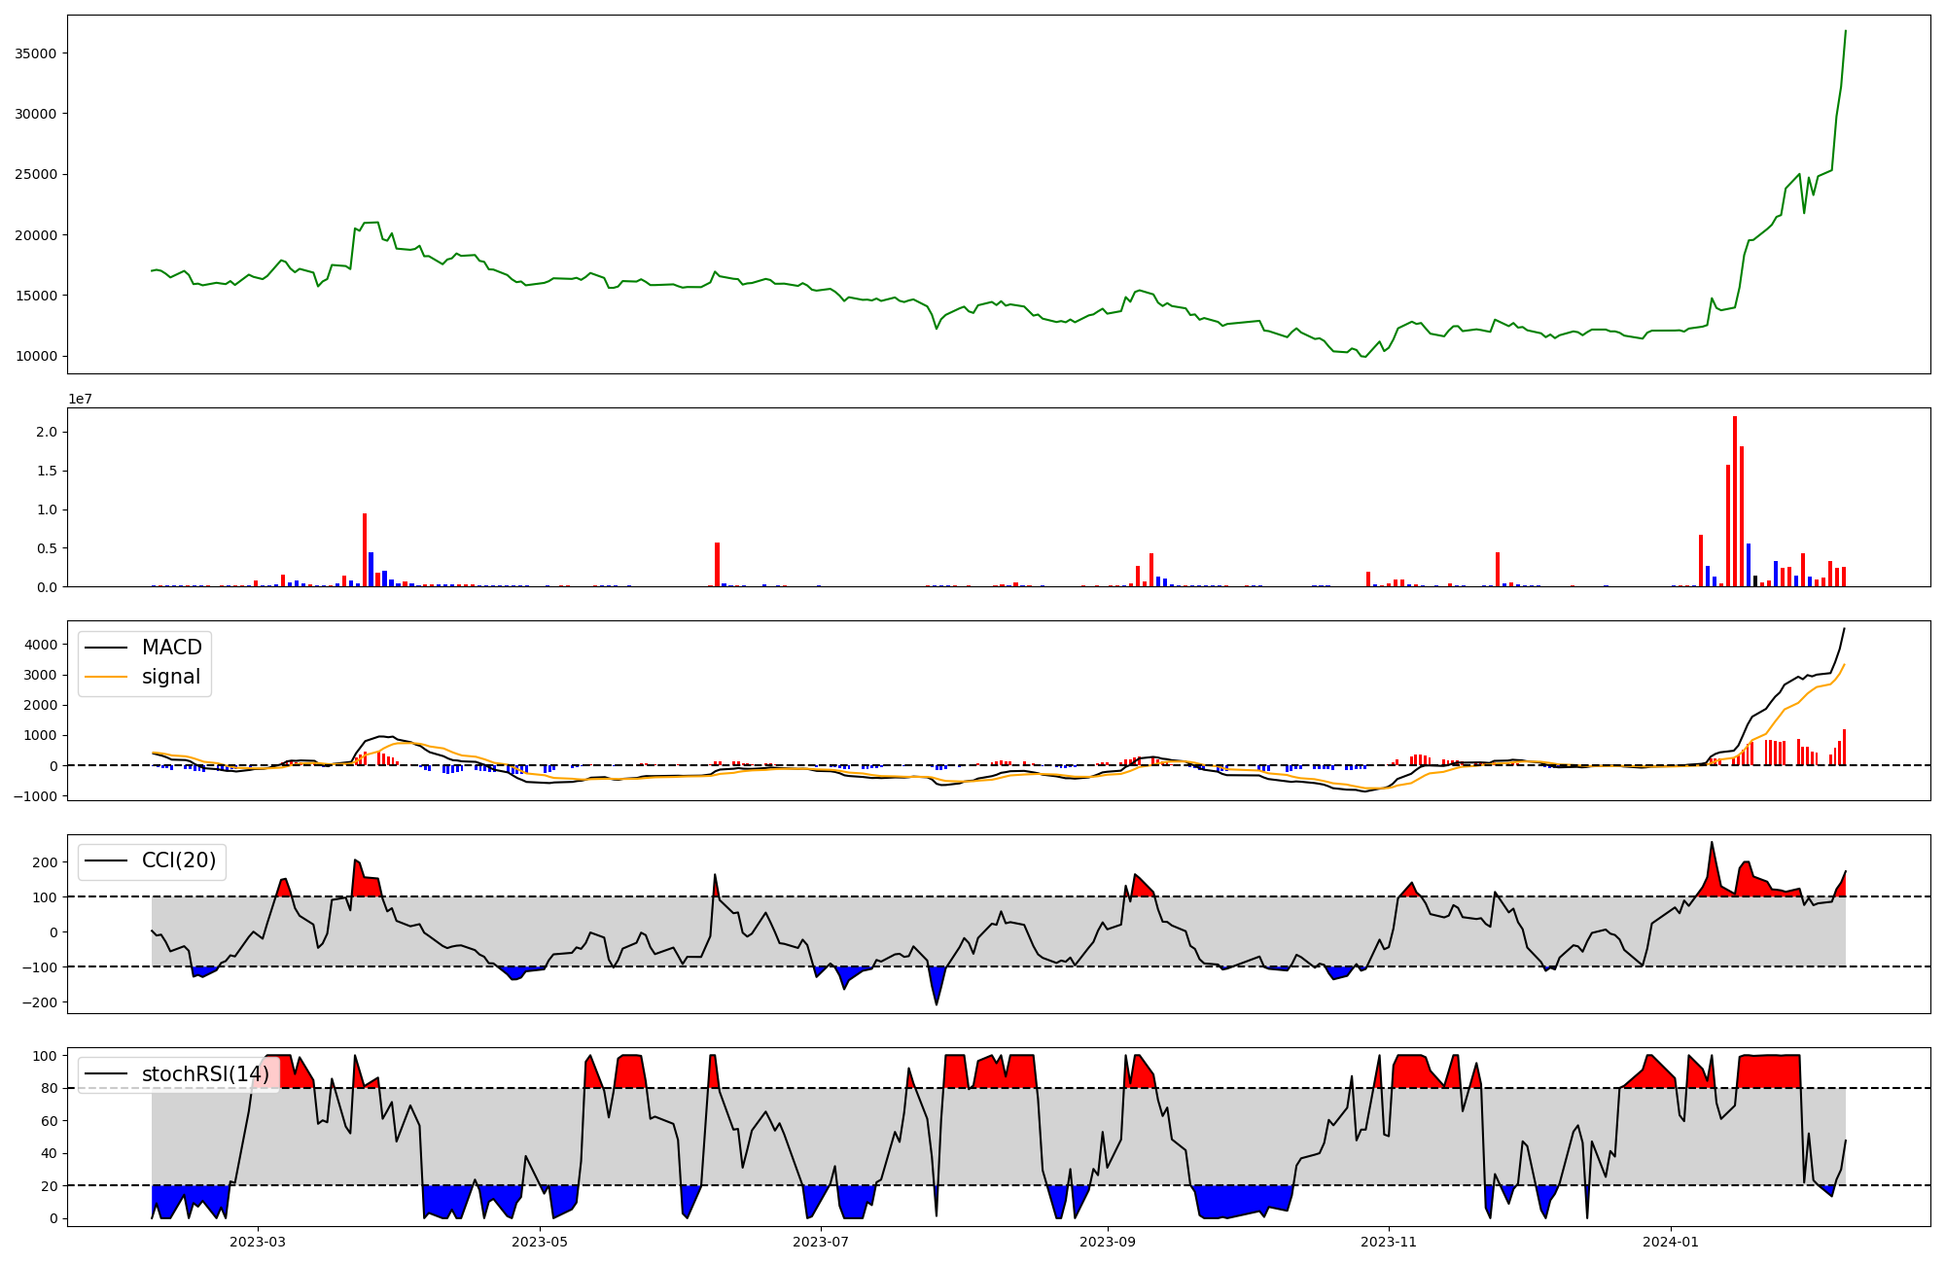
Task: Click the stochRSI(14) legend label
Action: pyautogui.click(x=205, y=1073)
